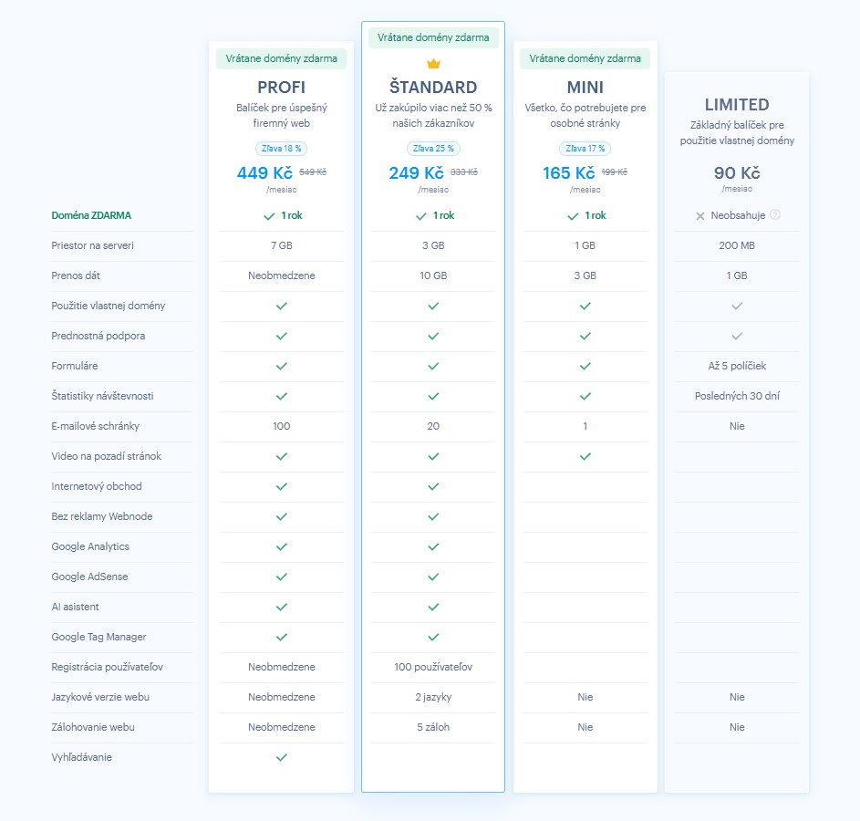Click the crossed-out 549 Kč price
Viewport: 860px width, 821px height.
tap(313, 172)
